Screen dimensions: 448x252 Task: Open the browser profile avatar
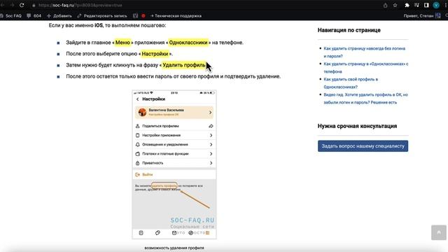(x=436, y=6)
